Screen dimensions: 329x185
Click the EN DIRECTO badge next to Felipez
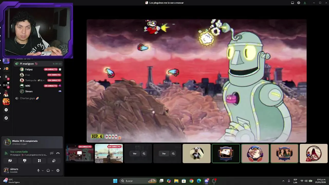tap(51, 69)
